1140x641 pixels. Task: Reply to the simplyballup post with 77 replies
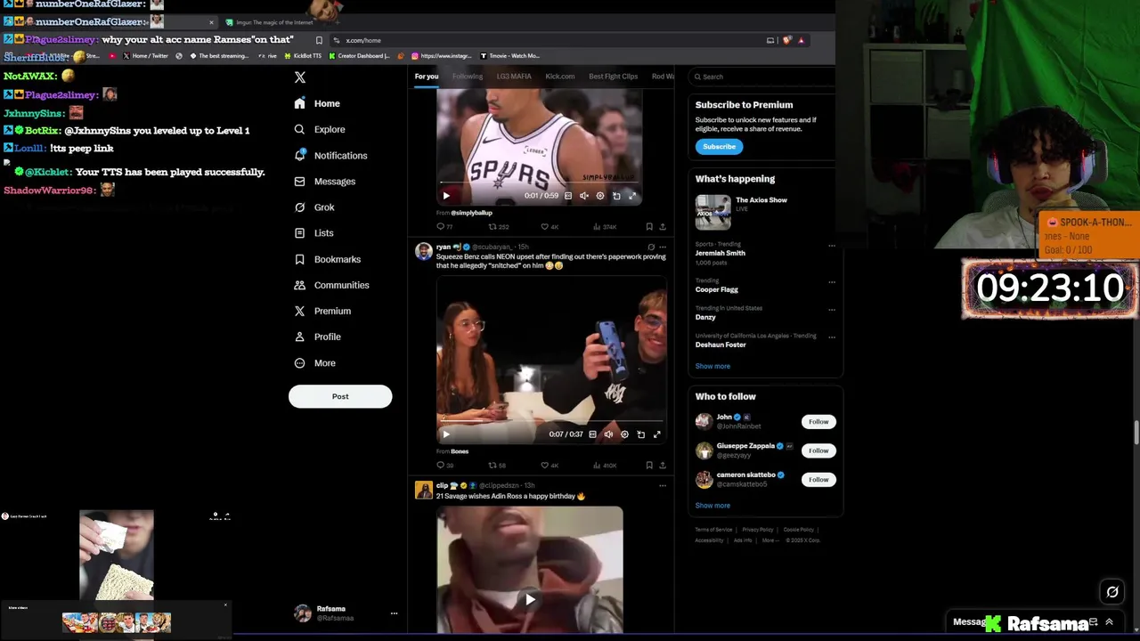pyautogui.click(x=444, y=227)
